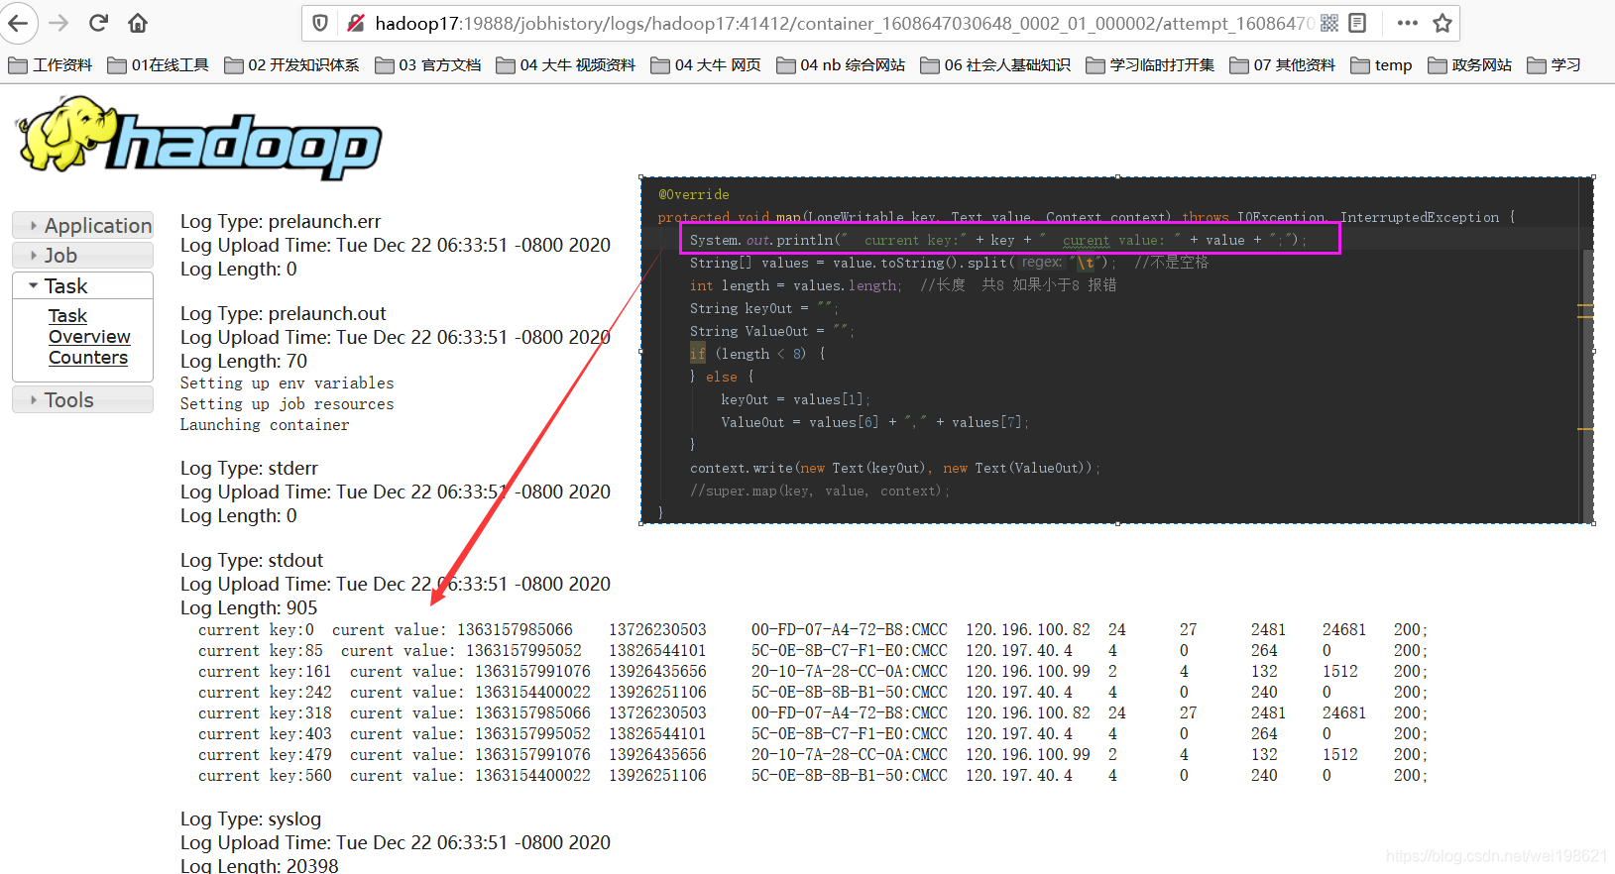Go back to the previous page

18,23
